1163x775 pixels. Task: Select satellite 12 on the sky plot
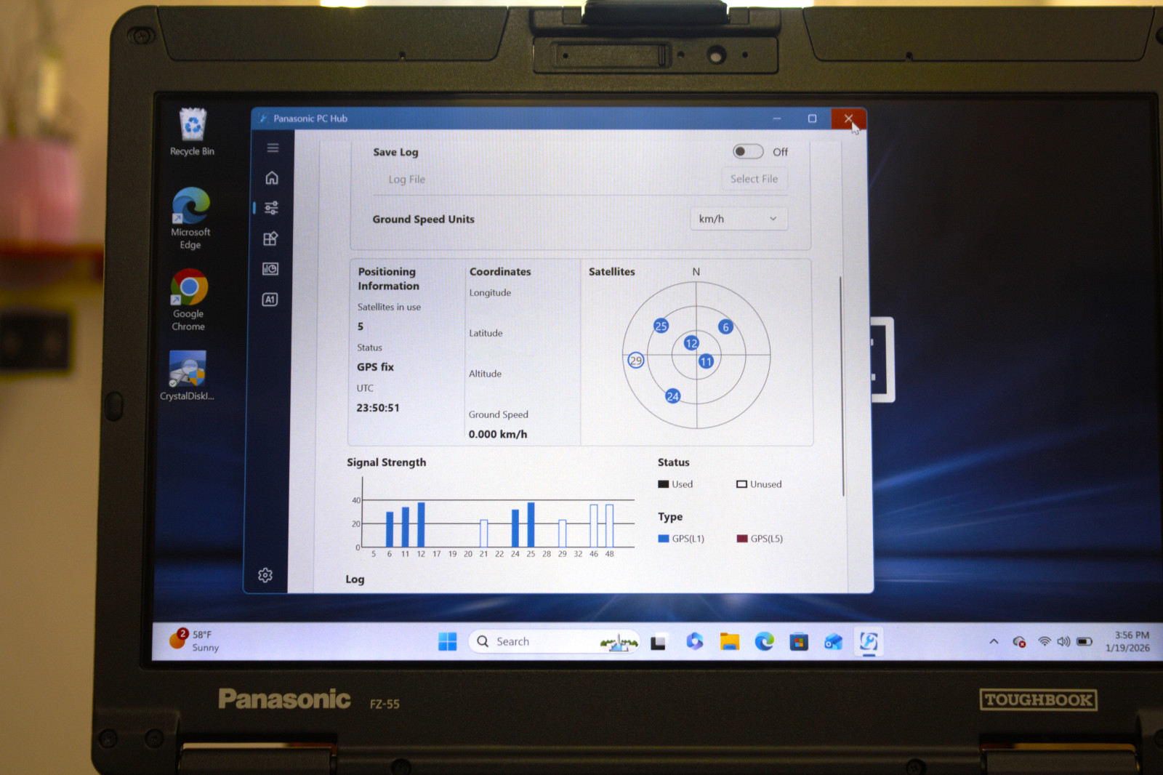[691, 343]
